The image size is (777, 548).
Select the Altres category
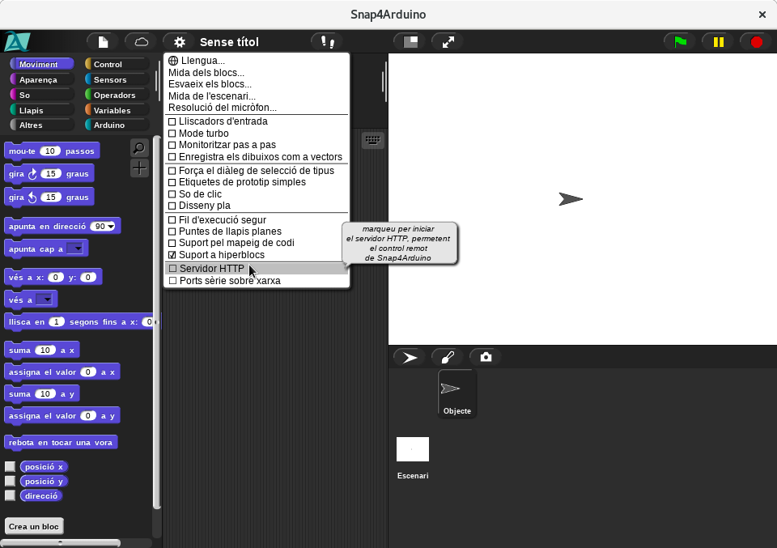[42, 125]
